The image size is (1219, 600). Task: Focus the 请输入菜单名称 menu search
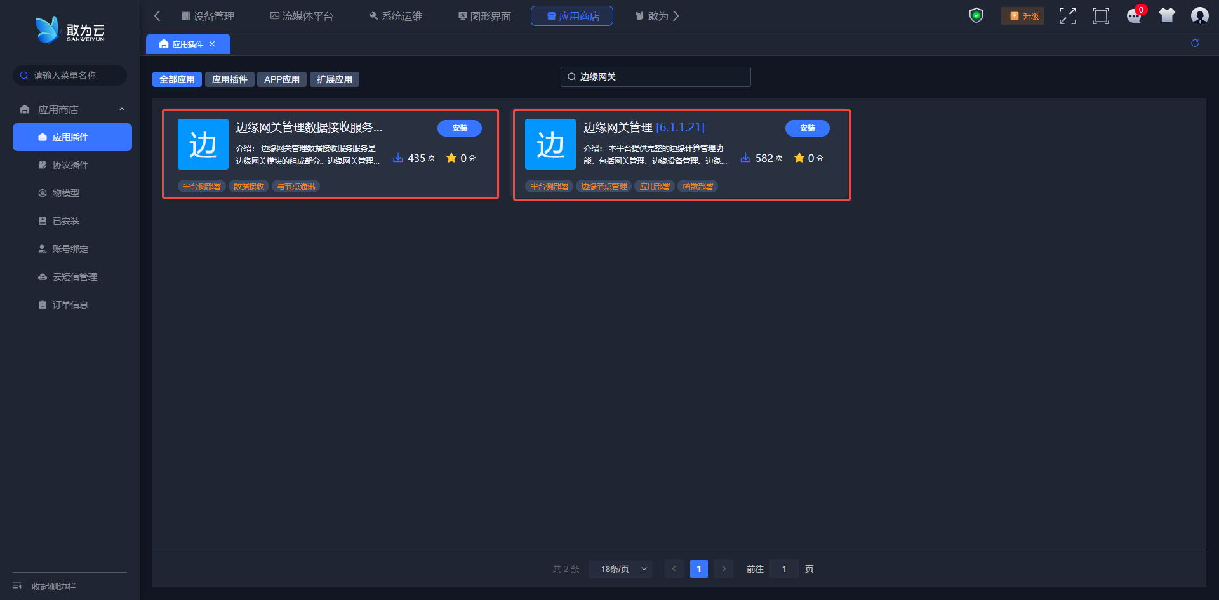click(70, 76)
